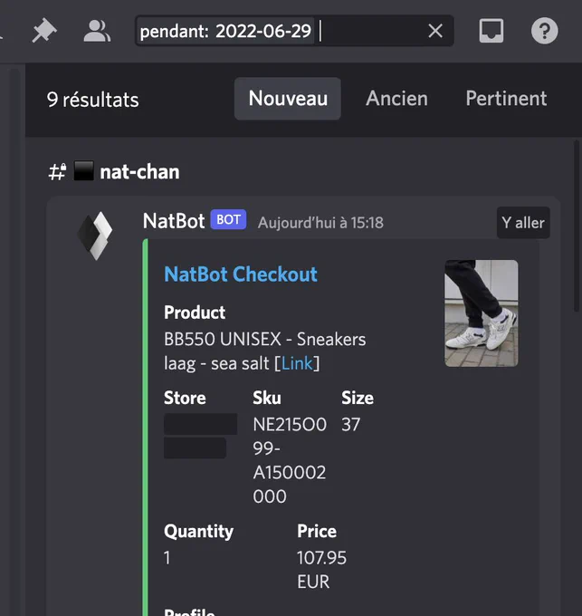The width and height of the screenshot is (582, 616).
Task: Click the NatBot avatar icon
Action: point(95,236)
